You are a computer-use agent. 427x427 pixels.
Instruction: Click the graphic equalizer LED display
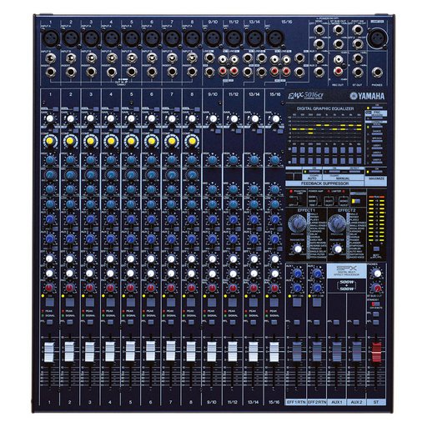coord(325,128)
